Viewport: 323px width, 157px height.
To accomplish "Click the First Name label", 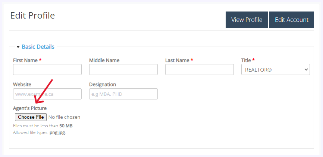I will (x=25, y=60).
